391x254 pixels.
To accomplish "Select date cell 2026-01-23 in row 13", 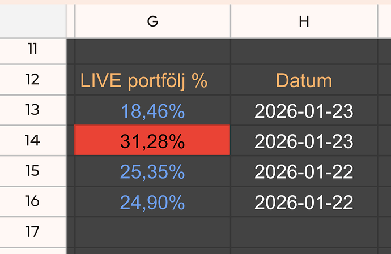I will (x=304, y=110).
